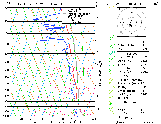Click the Dewpoint legend entry

pos(73,11)
